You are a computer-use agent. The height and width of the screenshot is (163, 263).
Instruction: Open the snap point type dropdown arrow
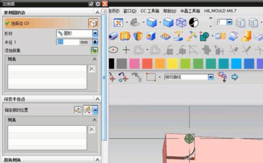coord(95,110)
